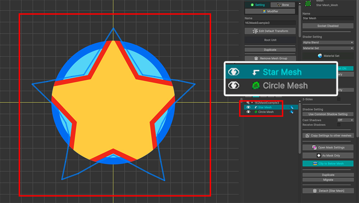Click the Copy Settings to other meshes icon
This screenshot has height=203, width=359.
[307, 135]
